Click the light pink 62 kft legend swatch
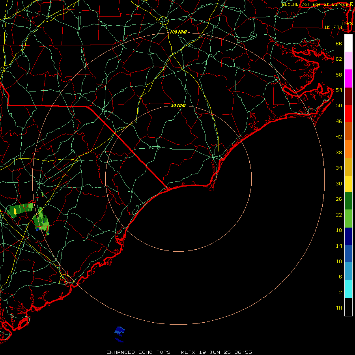 pos(348,61)
